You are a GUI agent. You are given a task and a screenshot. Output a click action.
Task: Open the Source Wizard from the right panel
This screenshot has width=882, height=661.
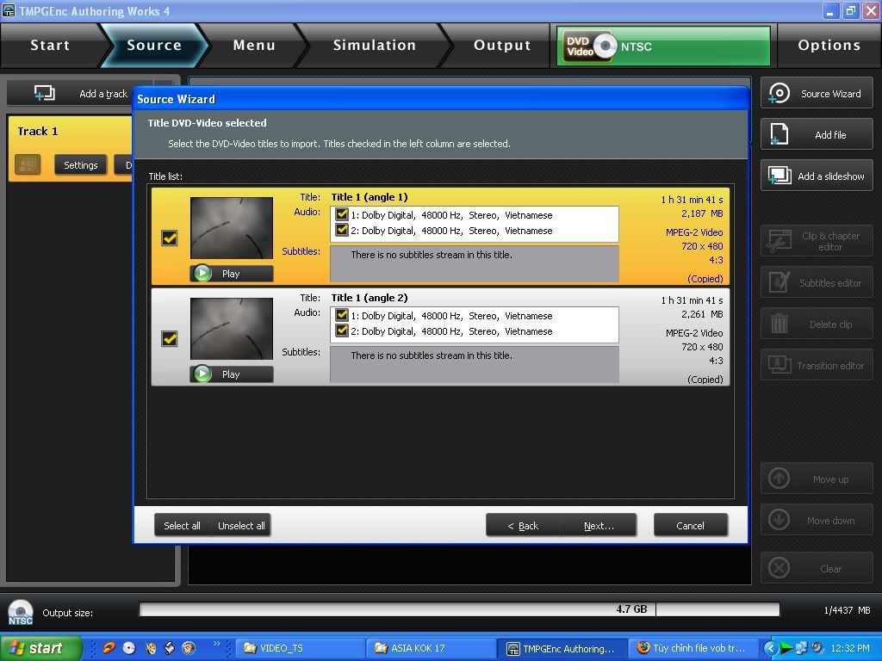817,93
